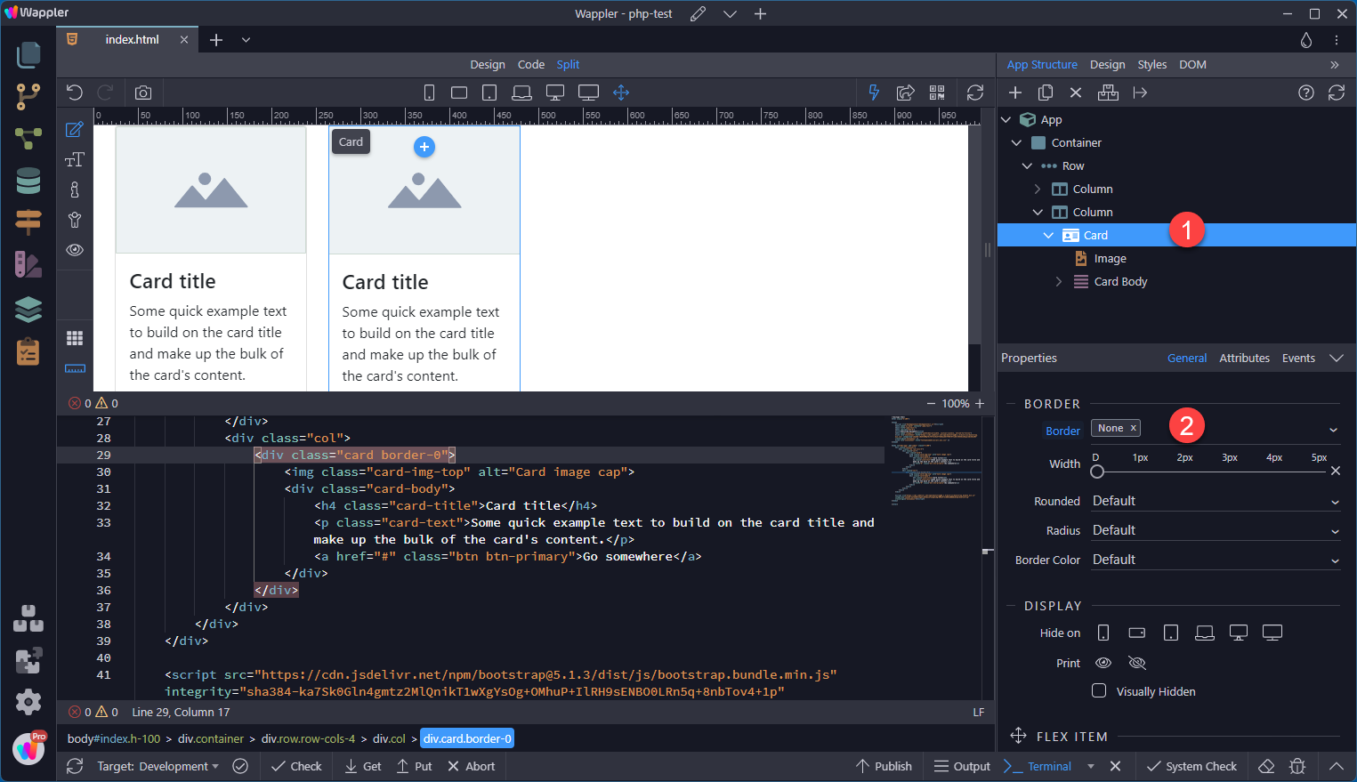Toggle the Print hidden crossed-eye icon

coord(1136,663)
